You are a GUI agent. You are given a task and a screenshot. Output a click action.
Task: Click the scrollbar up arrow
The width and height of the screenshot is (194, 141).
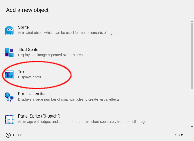tap(192, 21)
